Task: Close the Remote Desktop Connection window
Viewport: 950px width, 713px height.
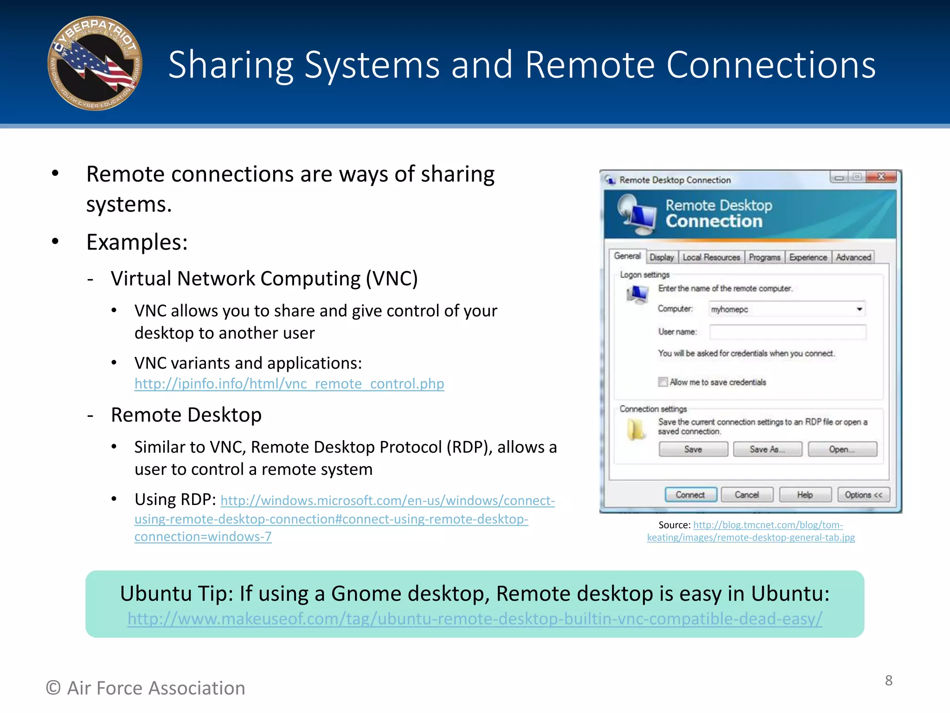Action: click(x=881, y=177)
